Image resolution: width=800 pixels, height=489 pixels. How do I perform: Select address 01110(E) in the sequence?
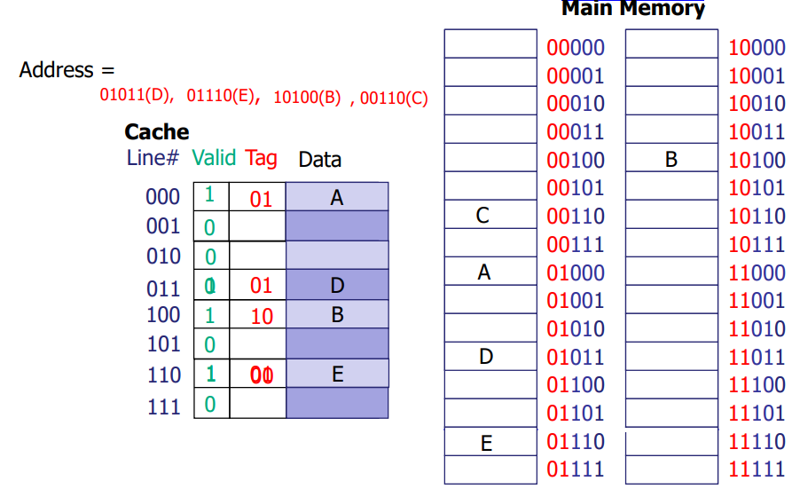[223, 96]
